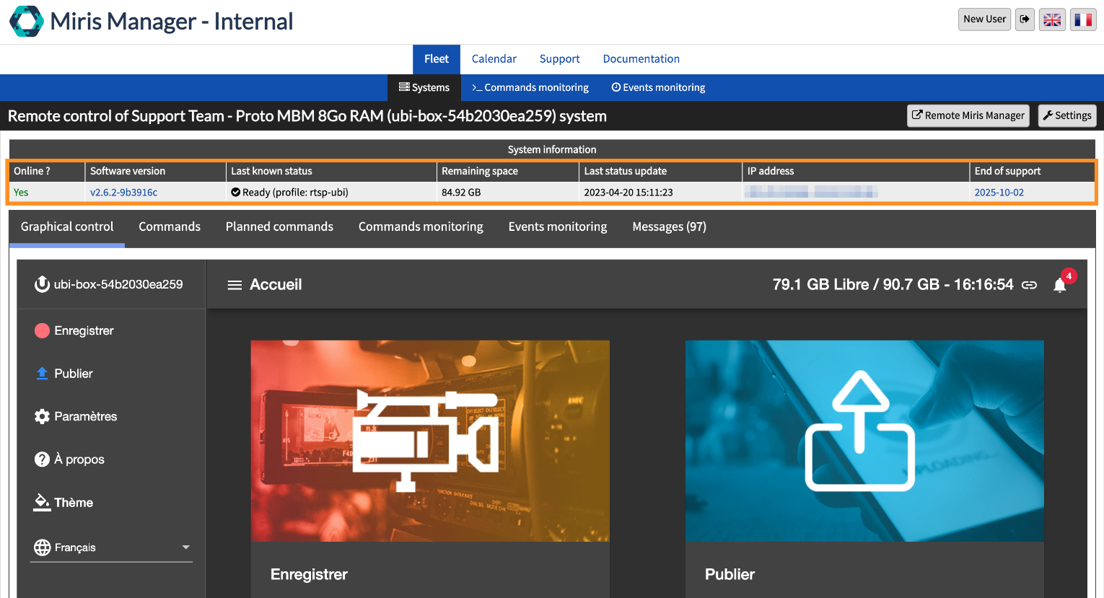The height and width of the screenshot is (598, 1104).
Task: Select Events monitoring in the blue submenu
Action: [x=659, y=87]
